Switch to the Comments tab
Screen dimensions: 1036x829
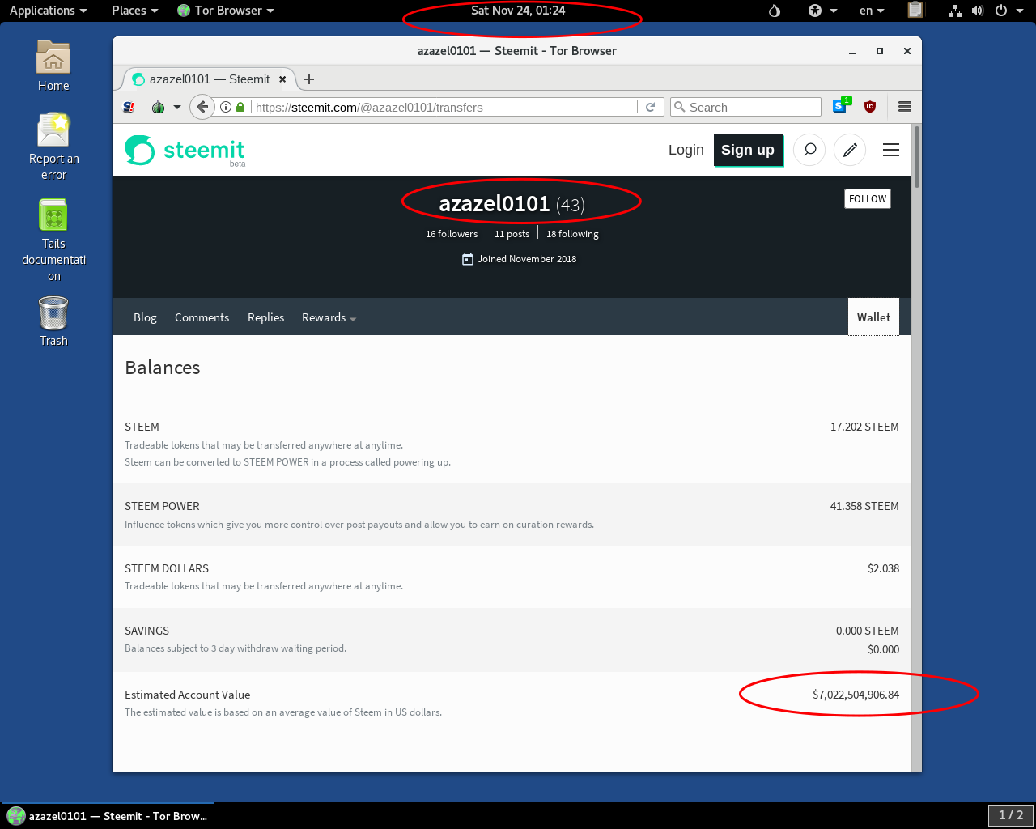tap(202, 317)
